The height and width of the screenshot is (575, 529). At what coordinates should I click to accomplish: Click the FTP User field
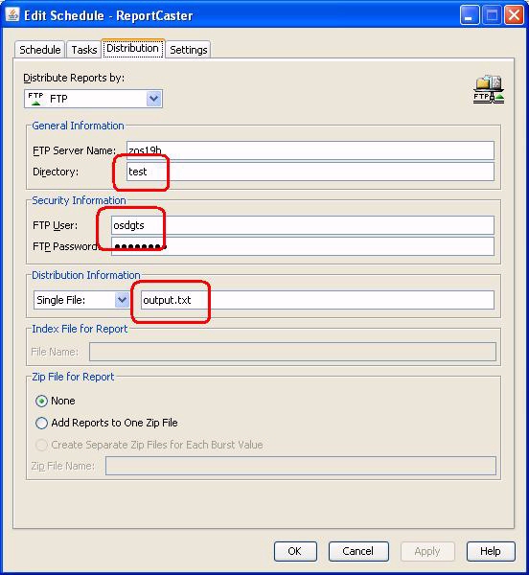click(303, 225)
